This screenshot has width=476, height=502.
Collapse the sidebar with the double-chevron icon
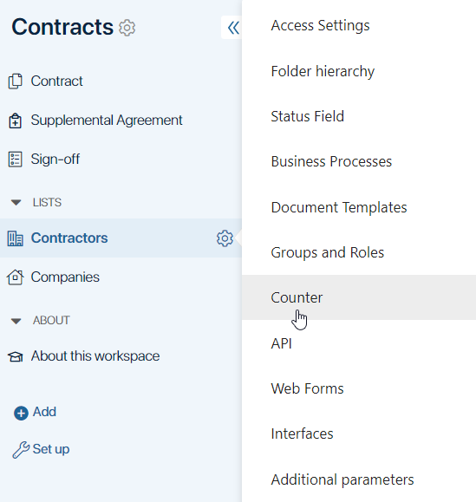[x=233, y=28]
